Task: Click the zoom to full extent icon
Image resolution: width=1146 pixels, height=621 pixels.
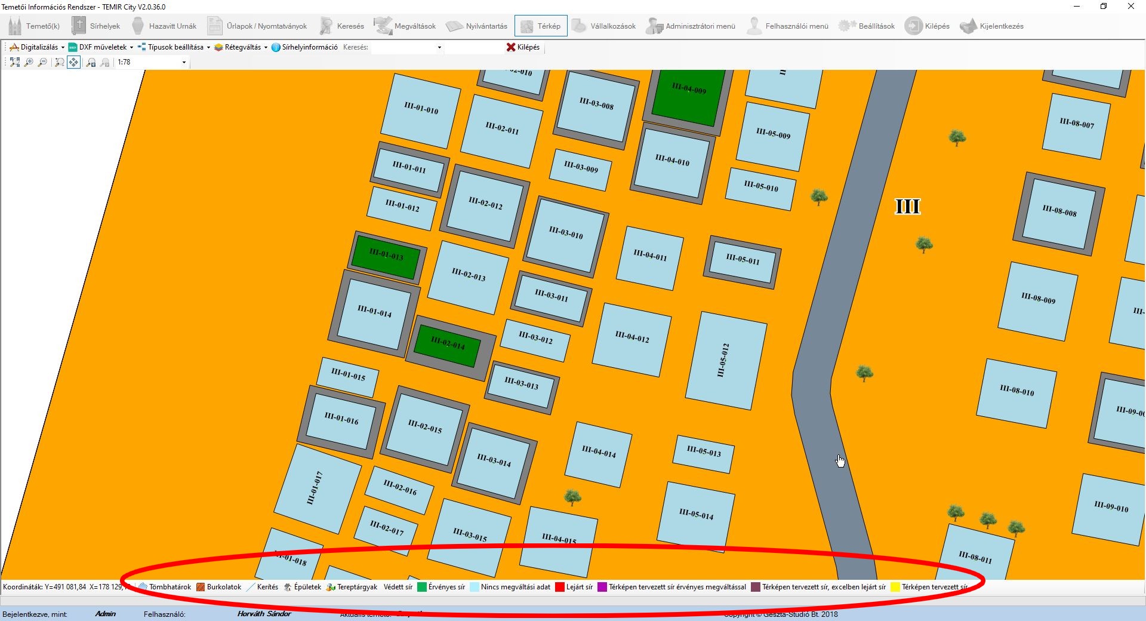Action: tap(15, 62)
